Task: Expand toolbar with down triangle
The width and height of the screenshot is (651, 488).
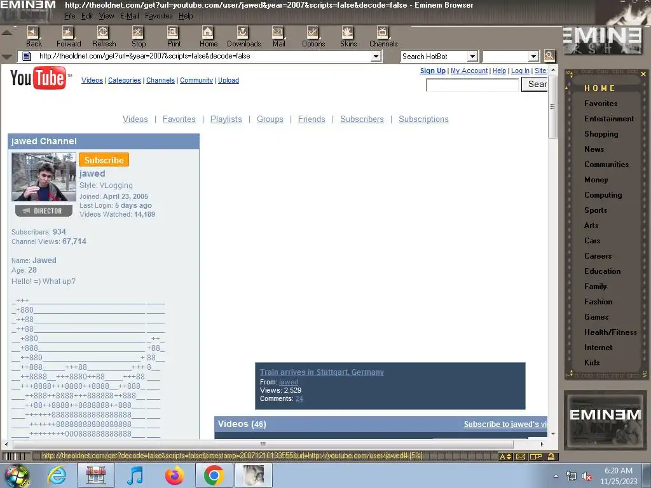Action: point(6,57)
